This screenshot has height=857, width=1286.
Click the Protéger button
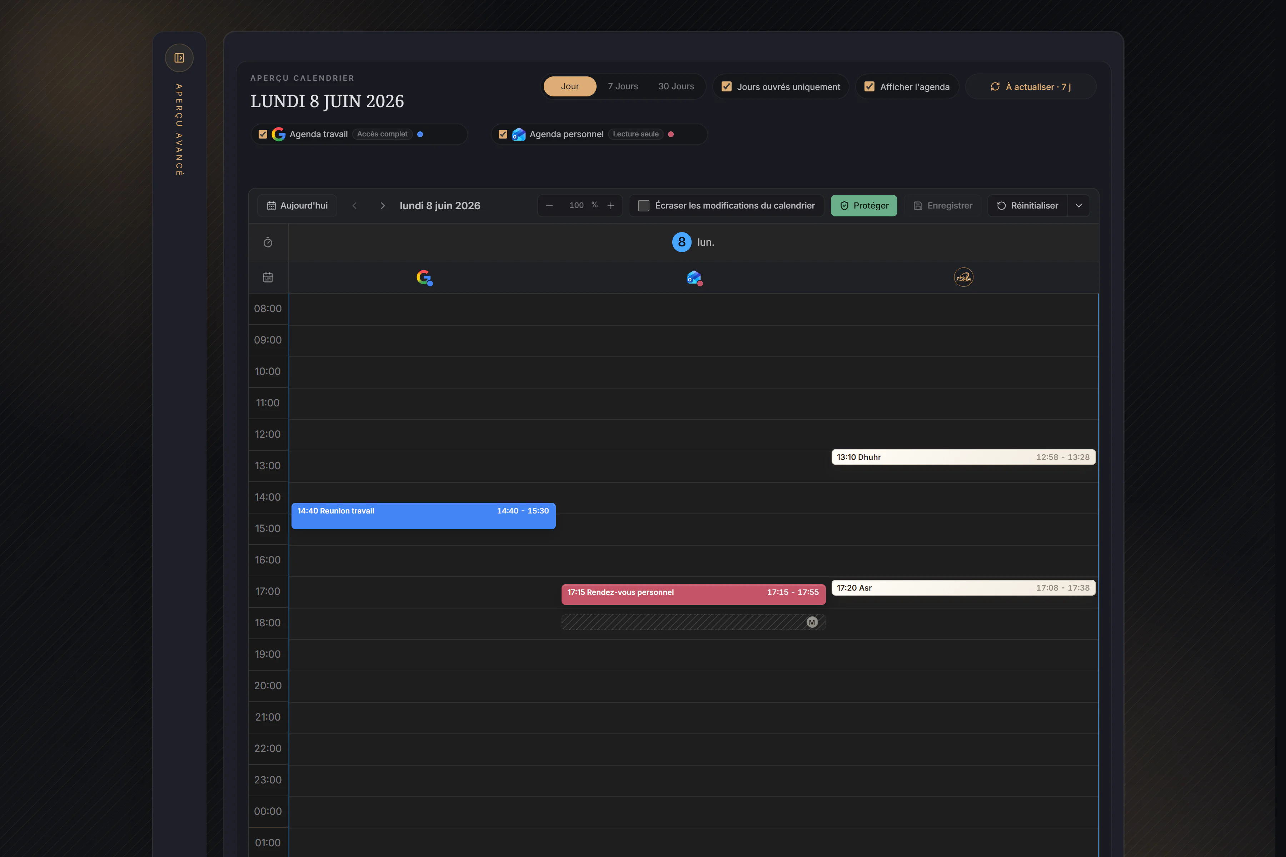click(864, 206)
